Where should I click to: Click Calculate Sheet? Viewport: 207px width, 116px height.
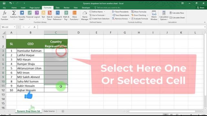click(177, 17)
